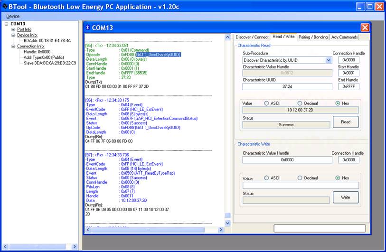Click the Characteristic UUID field

(x=287, y=87)
